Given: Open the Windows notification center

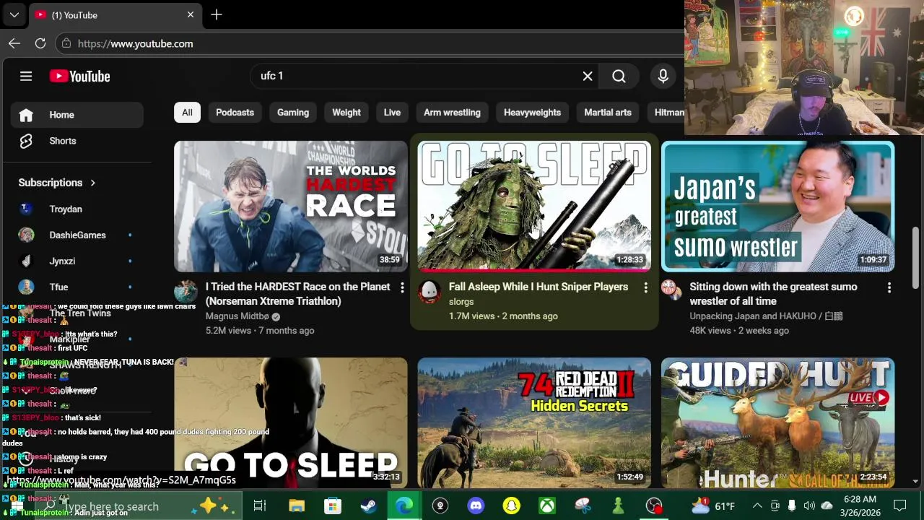Looking at the screenshot, I should point(900,506).
